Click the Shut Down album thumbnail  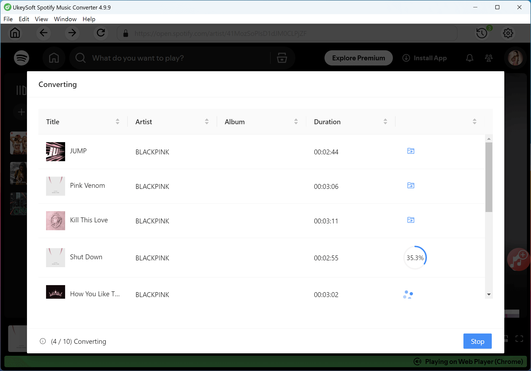[x=55, y=257]
